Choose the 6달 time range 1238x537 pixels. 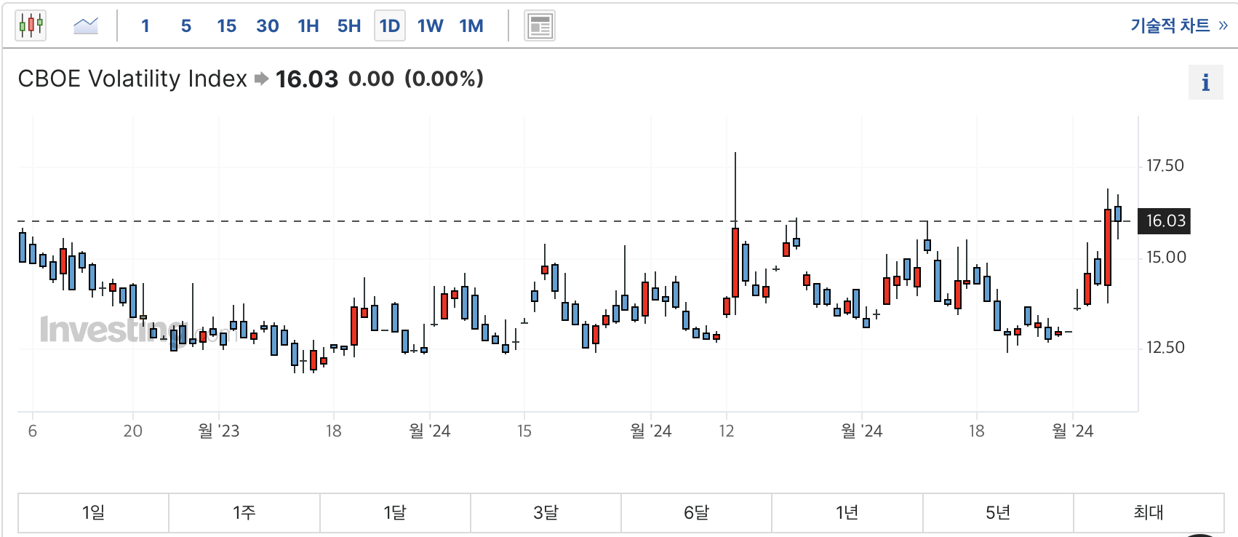pos(696,513)
